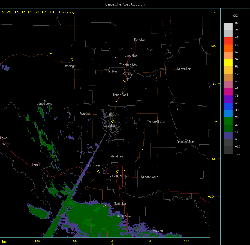Click the Ponoka city label
250x245 pixels.
(139, 40)
